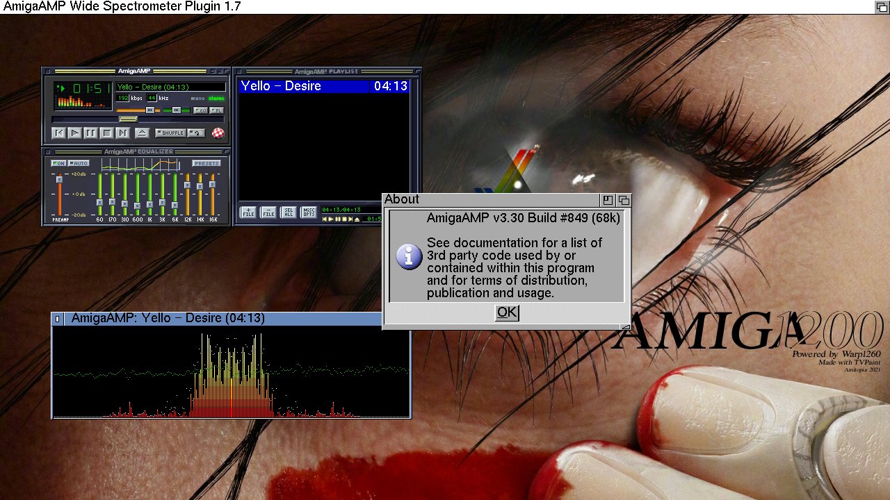
Task: Click the About dialog depth gadget
Action: click(624, 200)
